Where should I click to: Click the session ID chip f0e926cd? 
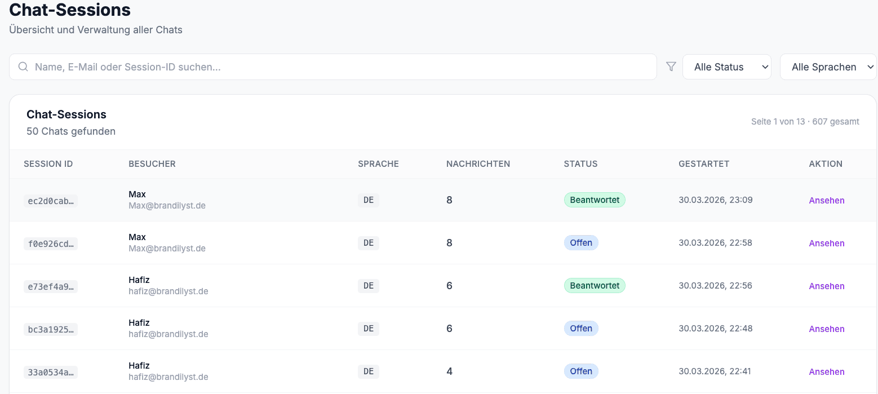pyautogui.click(x=51, y=244)
